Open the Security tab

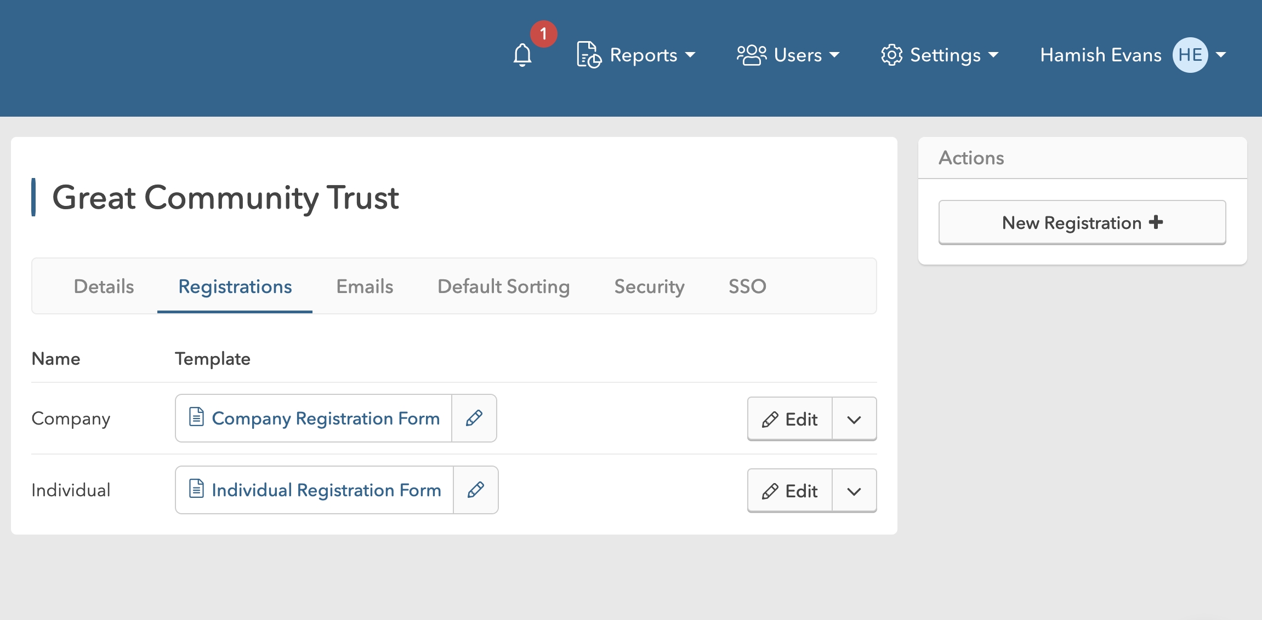[649, 286]
